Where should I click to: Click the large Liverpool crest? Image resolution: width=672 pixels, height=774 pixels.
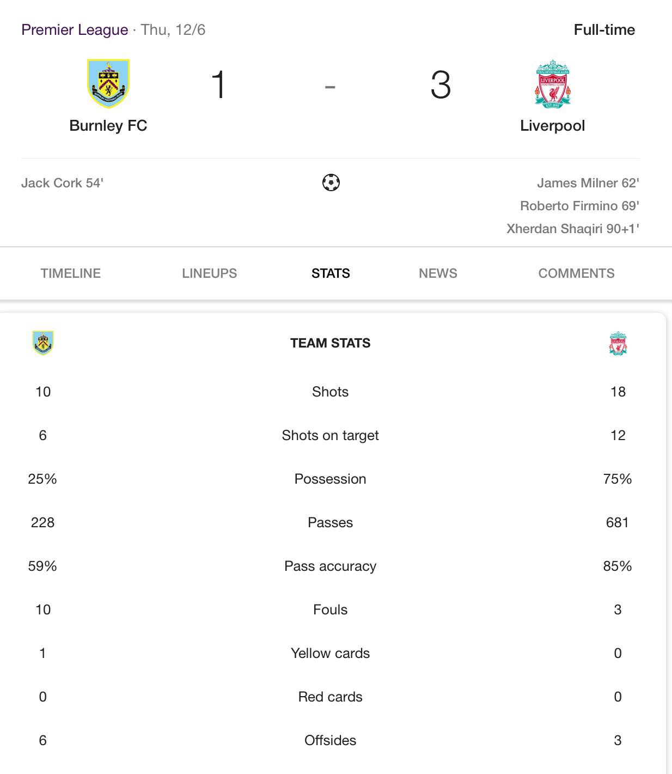(x=553, y=84)
